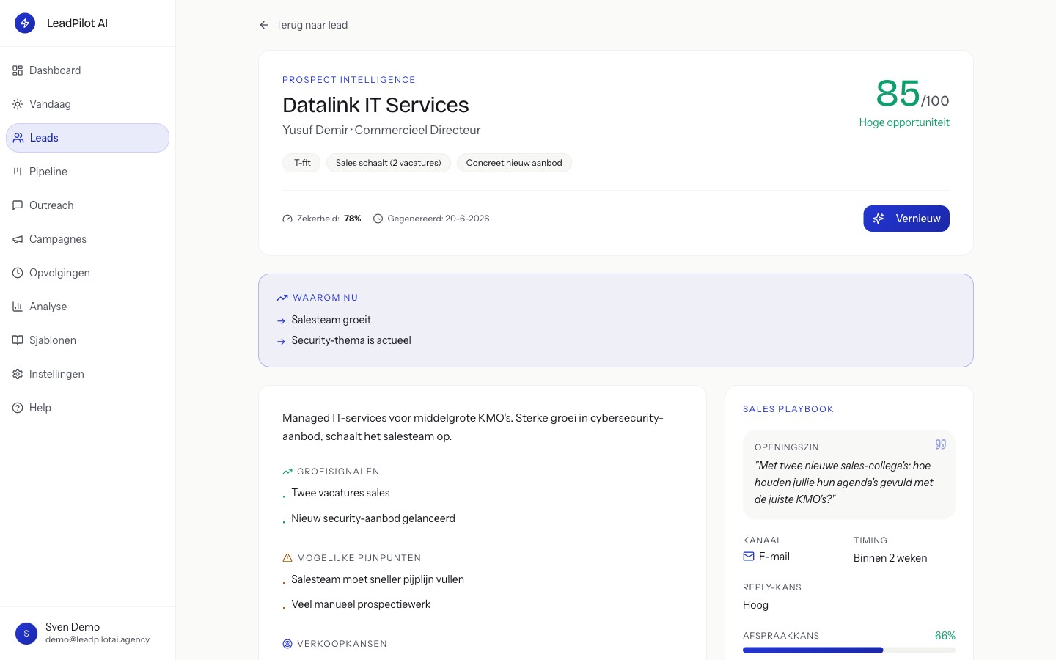Click the E-mail envelope icon
This screenshot has width=1056, height=660.
[x=749, y=557]
